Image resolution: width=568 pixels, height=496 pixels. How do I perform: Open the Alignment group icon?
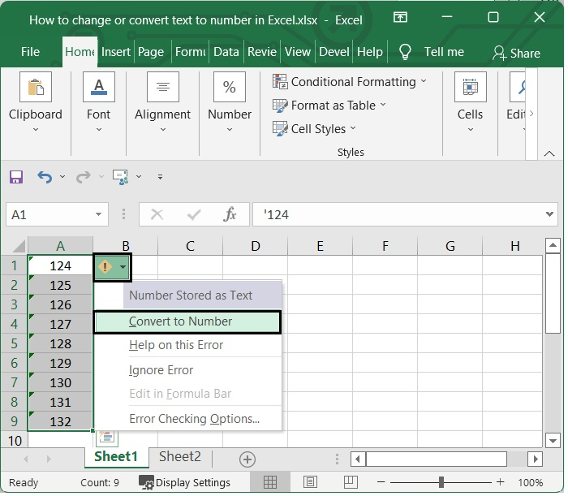tap(162, 88)
